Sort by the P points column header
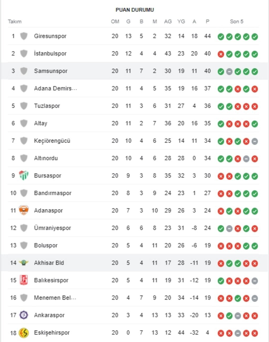 208,22
